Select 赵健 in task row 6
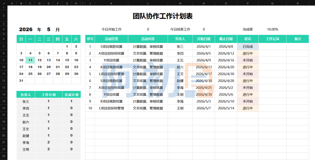The width and height of the screenshot is (315, 160). point(180,81)
